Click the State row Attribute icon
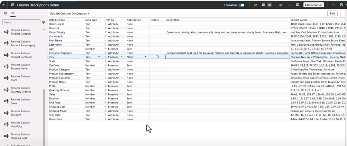347x146 pixels. [105, 61]
